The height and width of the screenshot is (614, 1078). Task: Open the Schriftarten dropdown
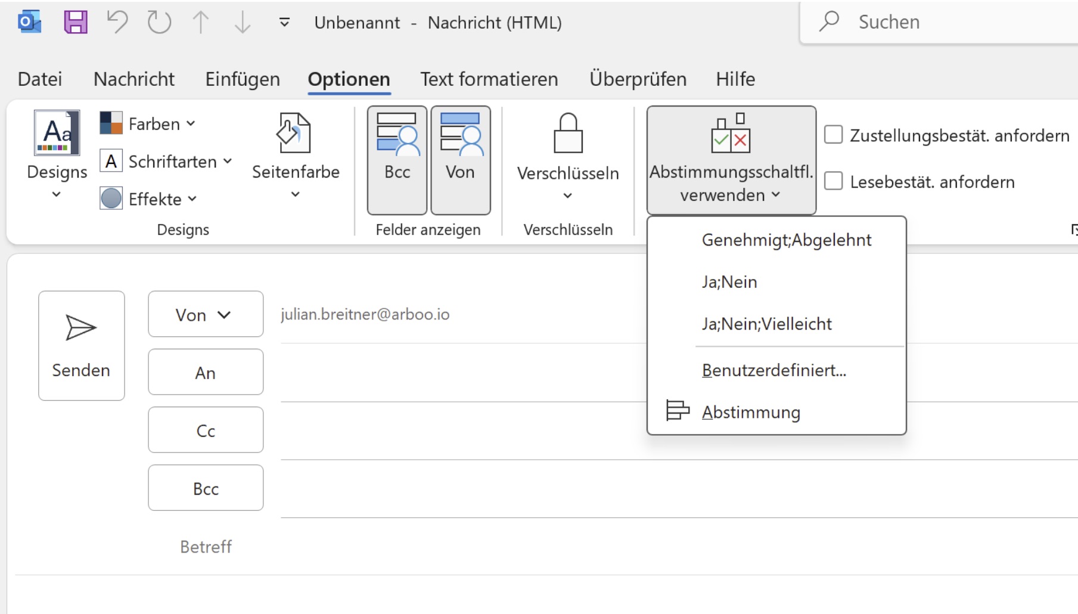click(166, 161)
